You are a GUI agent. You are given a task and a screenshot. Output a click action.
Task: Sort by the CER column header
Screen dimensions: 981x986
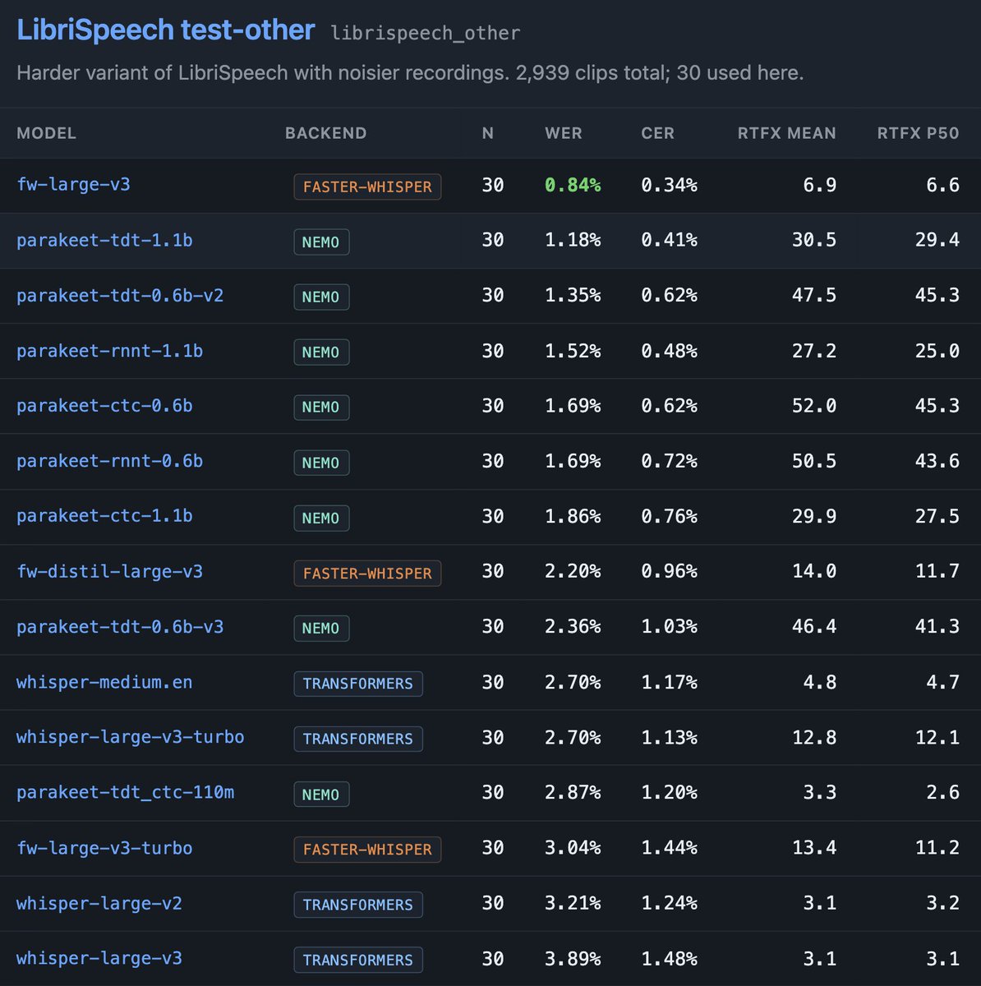(x=658, y=133)
